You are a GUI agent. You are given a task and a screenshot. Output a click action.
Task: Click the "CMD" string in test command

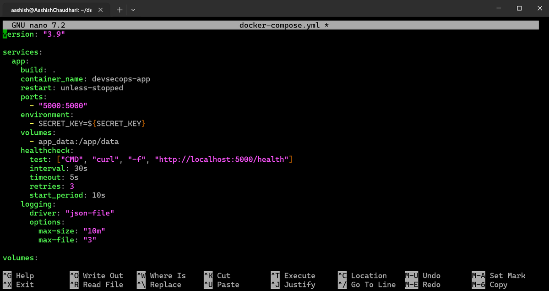click(72, 159)
